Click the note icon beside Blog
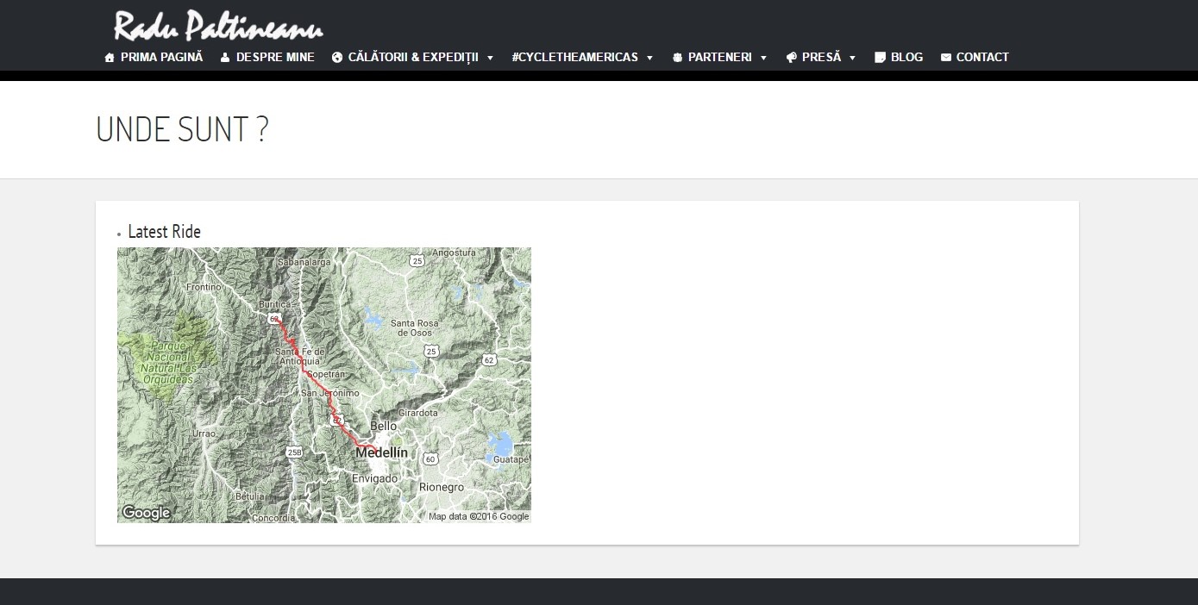 880,58
